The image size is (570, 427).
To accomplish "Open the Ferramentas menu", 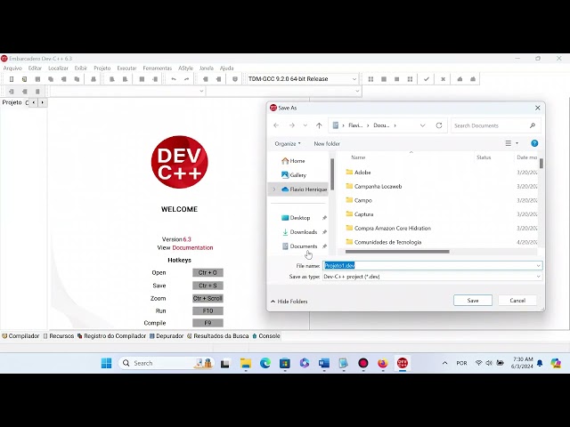I will pyautogui.click(x=158, y=68).
